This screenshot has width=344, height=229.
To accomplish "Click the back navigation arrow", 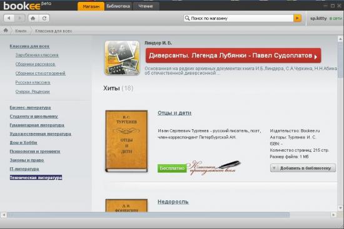I will point(9,18).
